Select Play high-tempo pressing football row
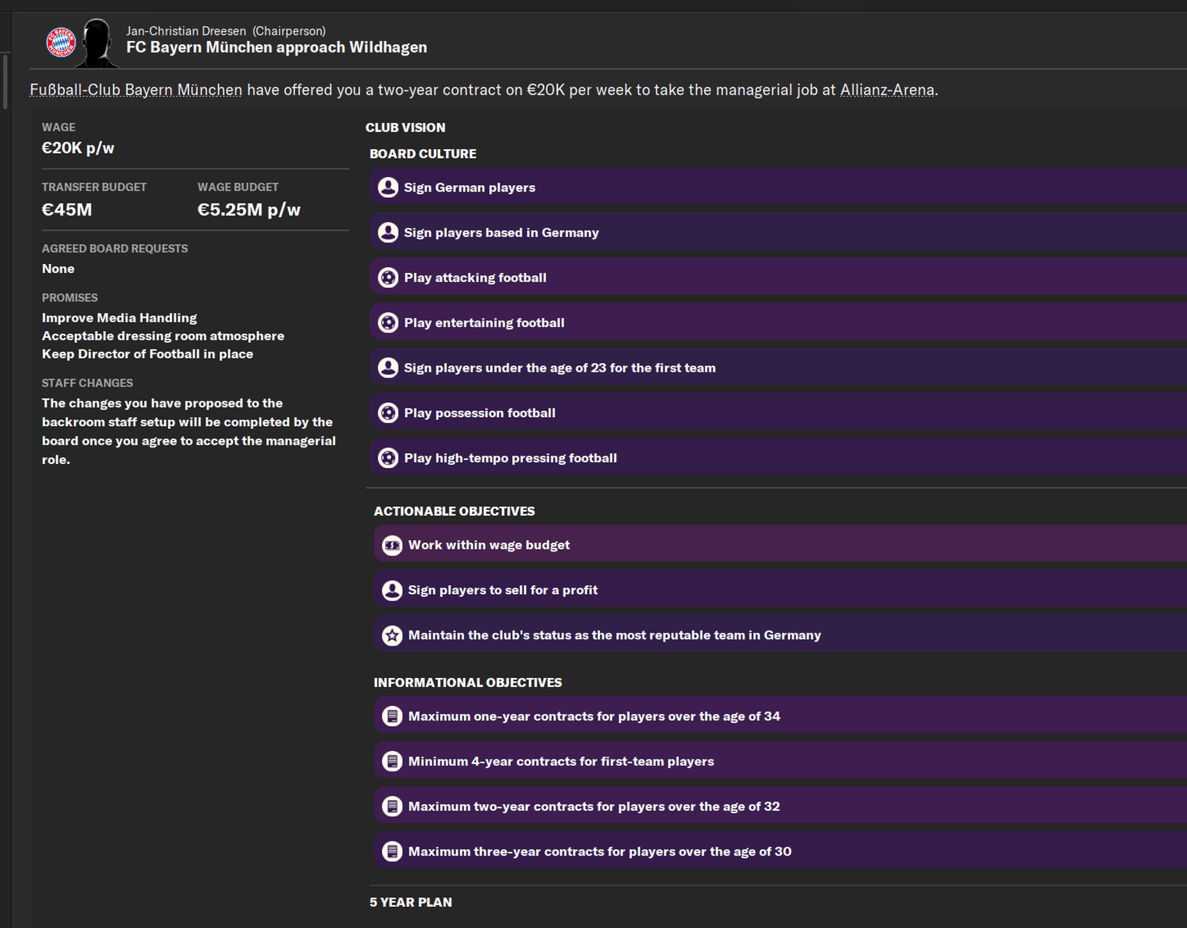 coord(769,458)
